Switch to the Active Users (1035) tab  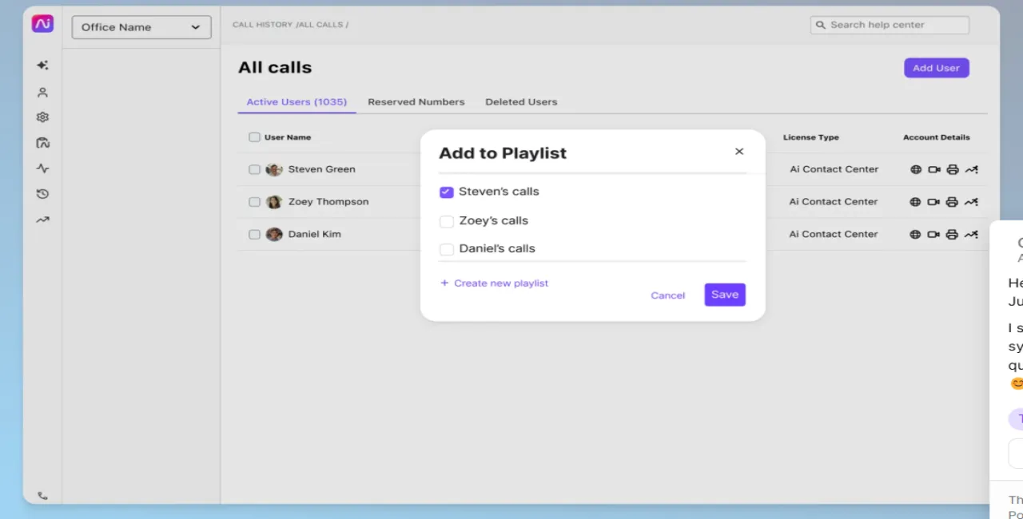point(297,102)
